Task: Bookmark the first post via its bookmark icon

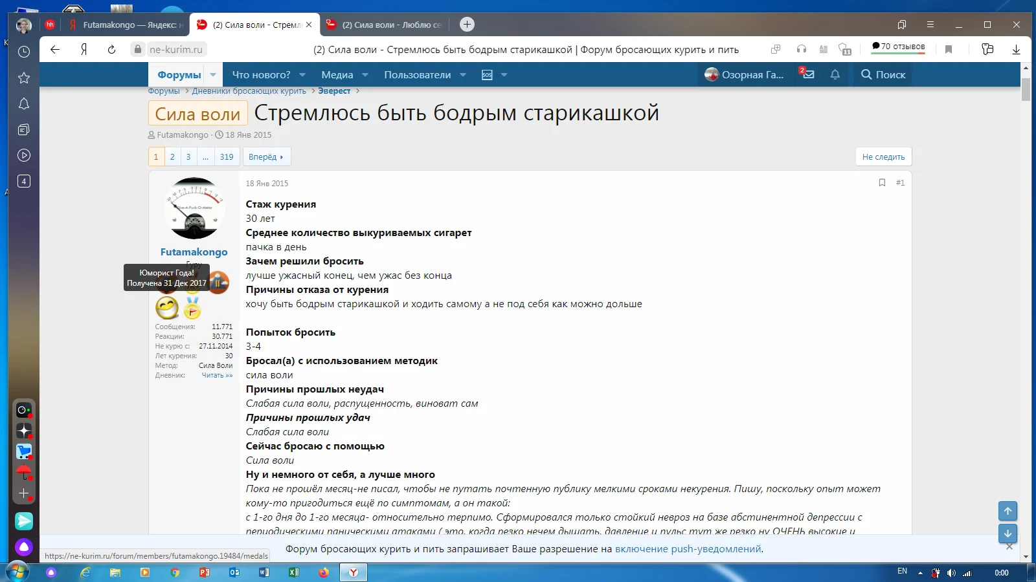Action: pos(881,183)
